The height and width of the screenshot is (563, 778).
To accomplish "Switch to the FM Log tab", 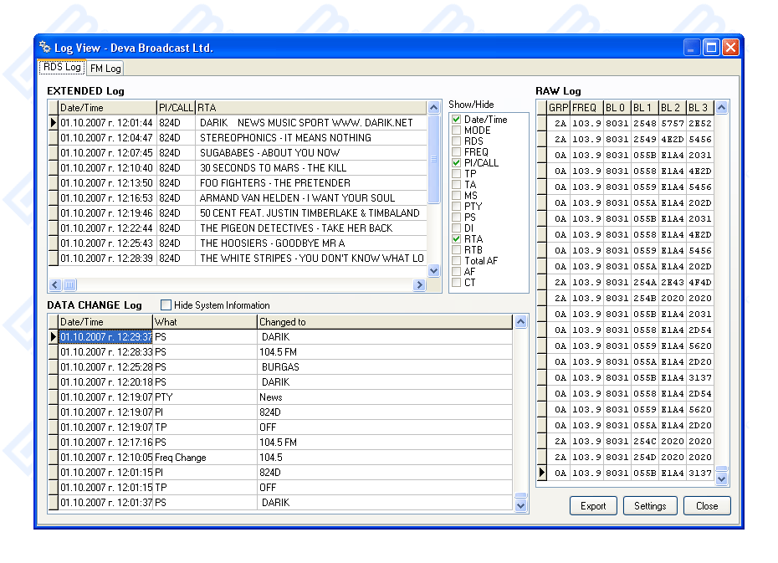I will pos(105,69).
